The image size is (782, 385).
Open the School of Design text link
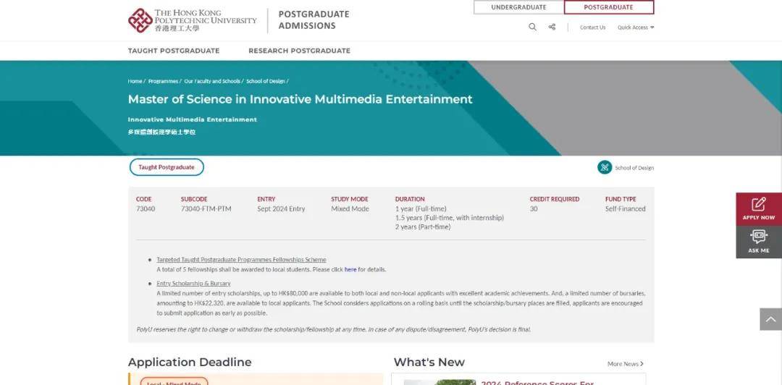pos(634,168)
